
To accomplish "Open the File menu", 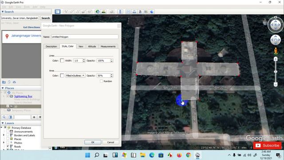I will coord(4,7).
